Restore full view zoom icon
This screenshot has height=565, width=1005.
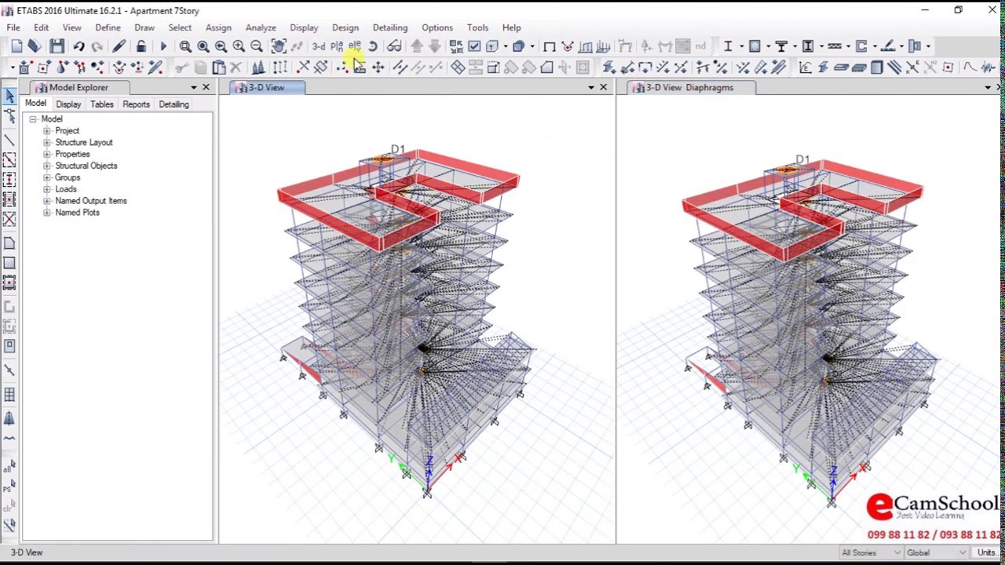click(203, 46)
